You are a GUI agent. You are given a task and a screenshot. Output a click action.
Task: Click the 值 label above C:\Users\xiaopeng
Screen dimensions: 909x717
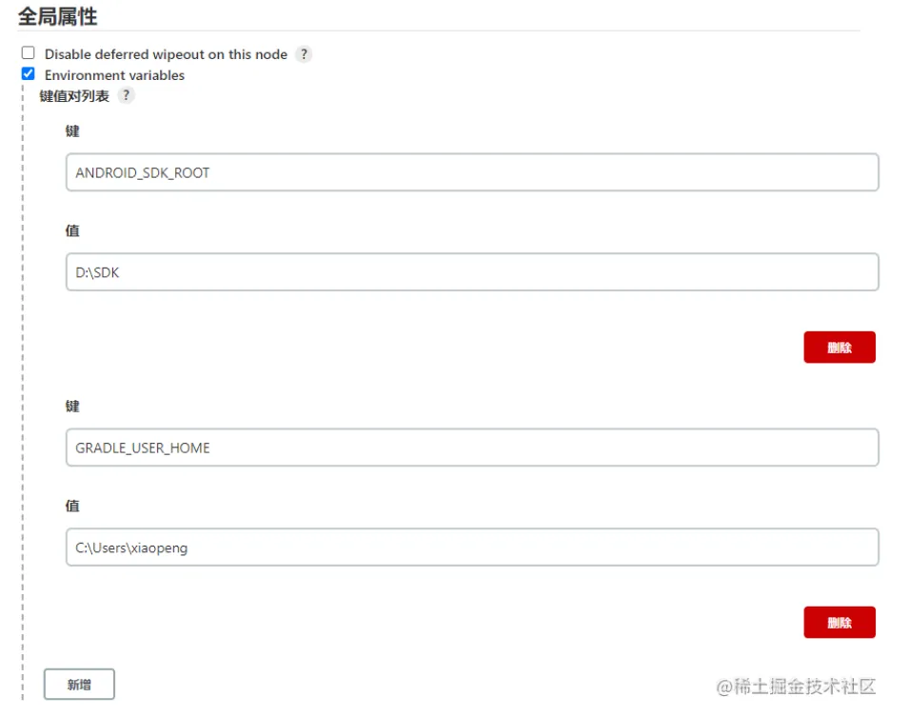pyautogui.click(x=72, y=506)
